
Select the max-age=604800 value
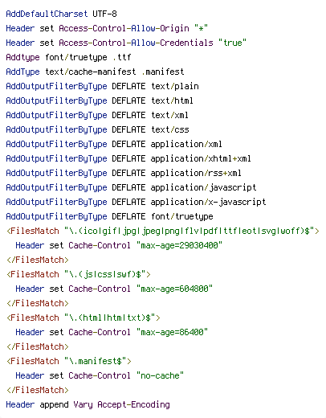(174, 289)
